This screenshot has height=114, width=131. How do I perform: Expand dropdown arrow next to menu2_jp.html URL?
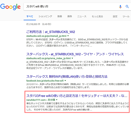[x=68, y=36]
